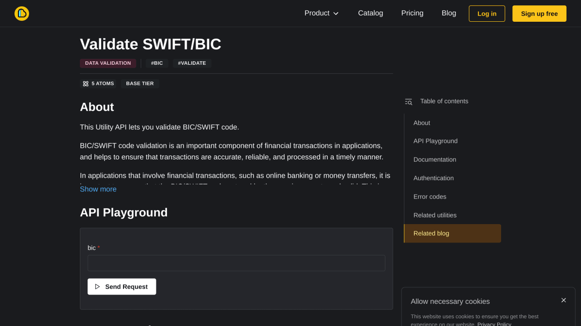Viewport: 581px width, 326px height.
Task: Open the Catalog page
Action: (x=370, y=14)
